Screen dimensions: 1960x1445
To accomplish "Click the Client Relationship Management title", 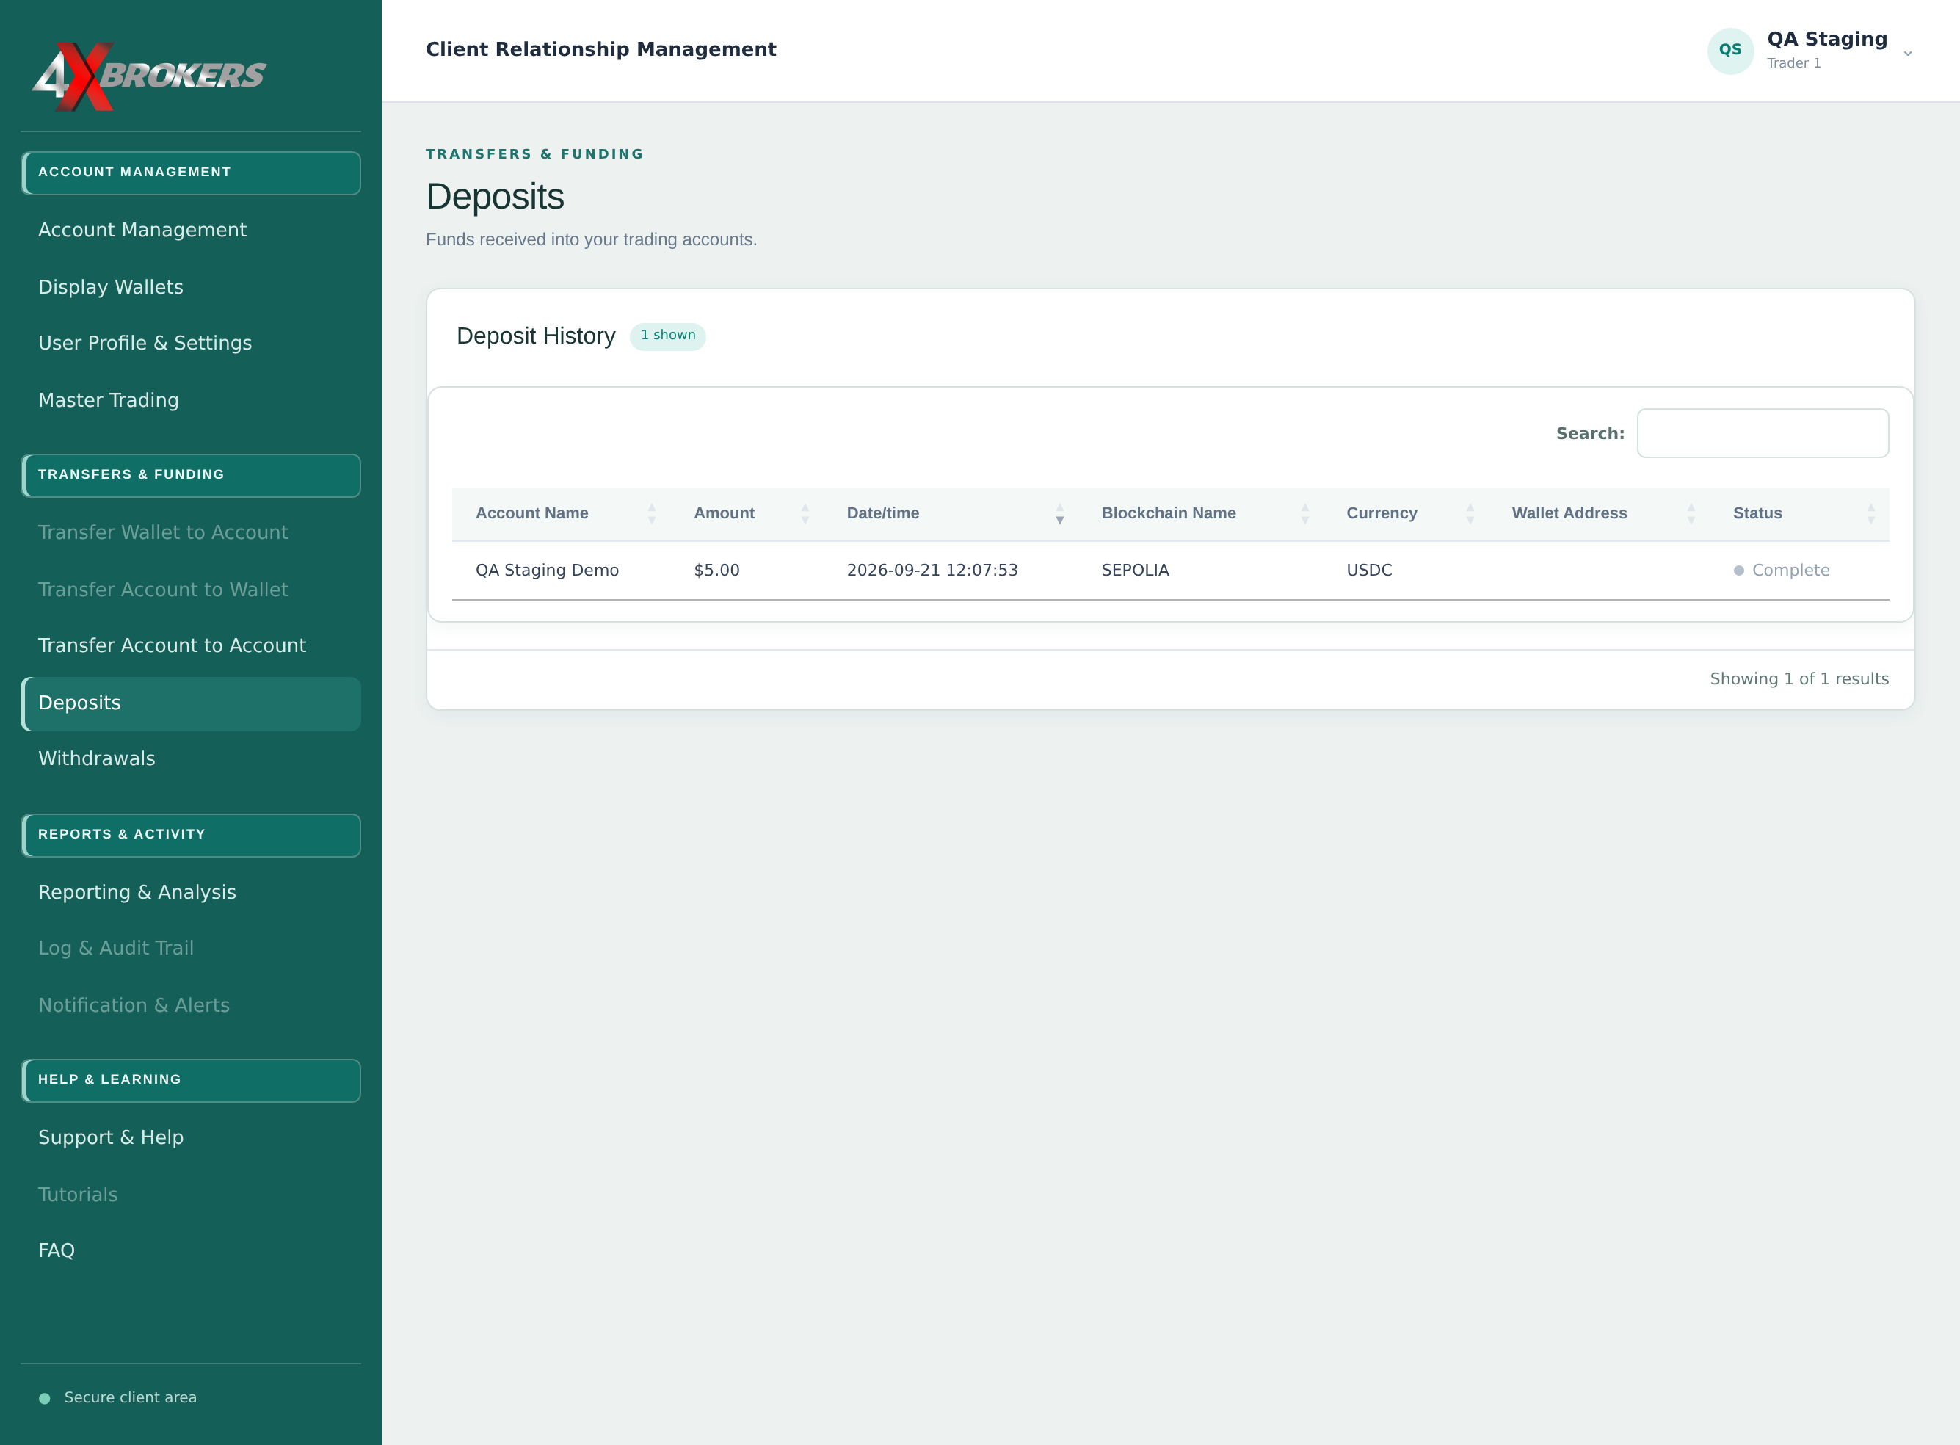I will tap(601, 50).
